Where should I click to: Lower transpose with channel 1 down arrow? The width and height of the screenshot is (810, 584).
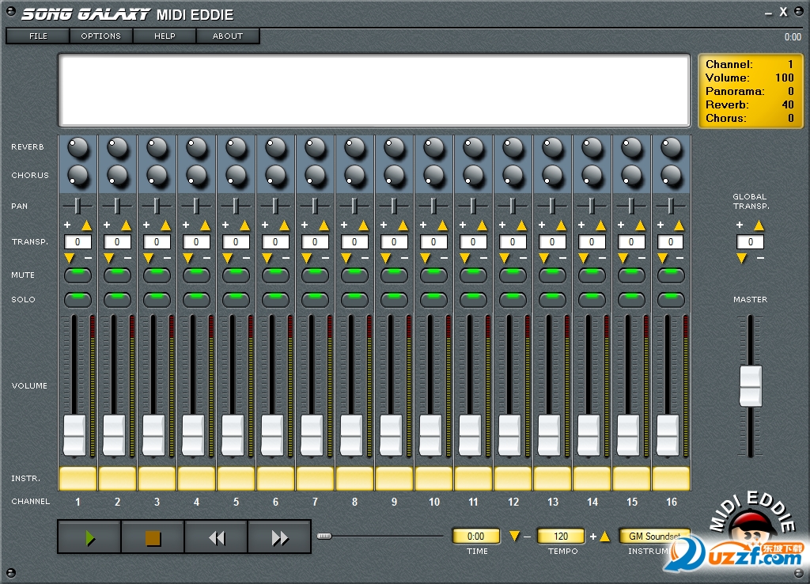(70, 258)
